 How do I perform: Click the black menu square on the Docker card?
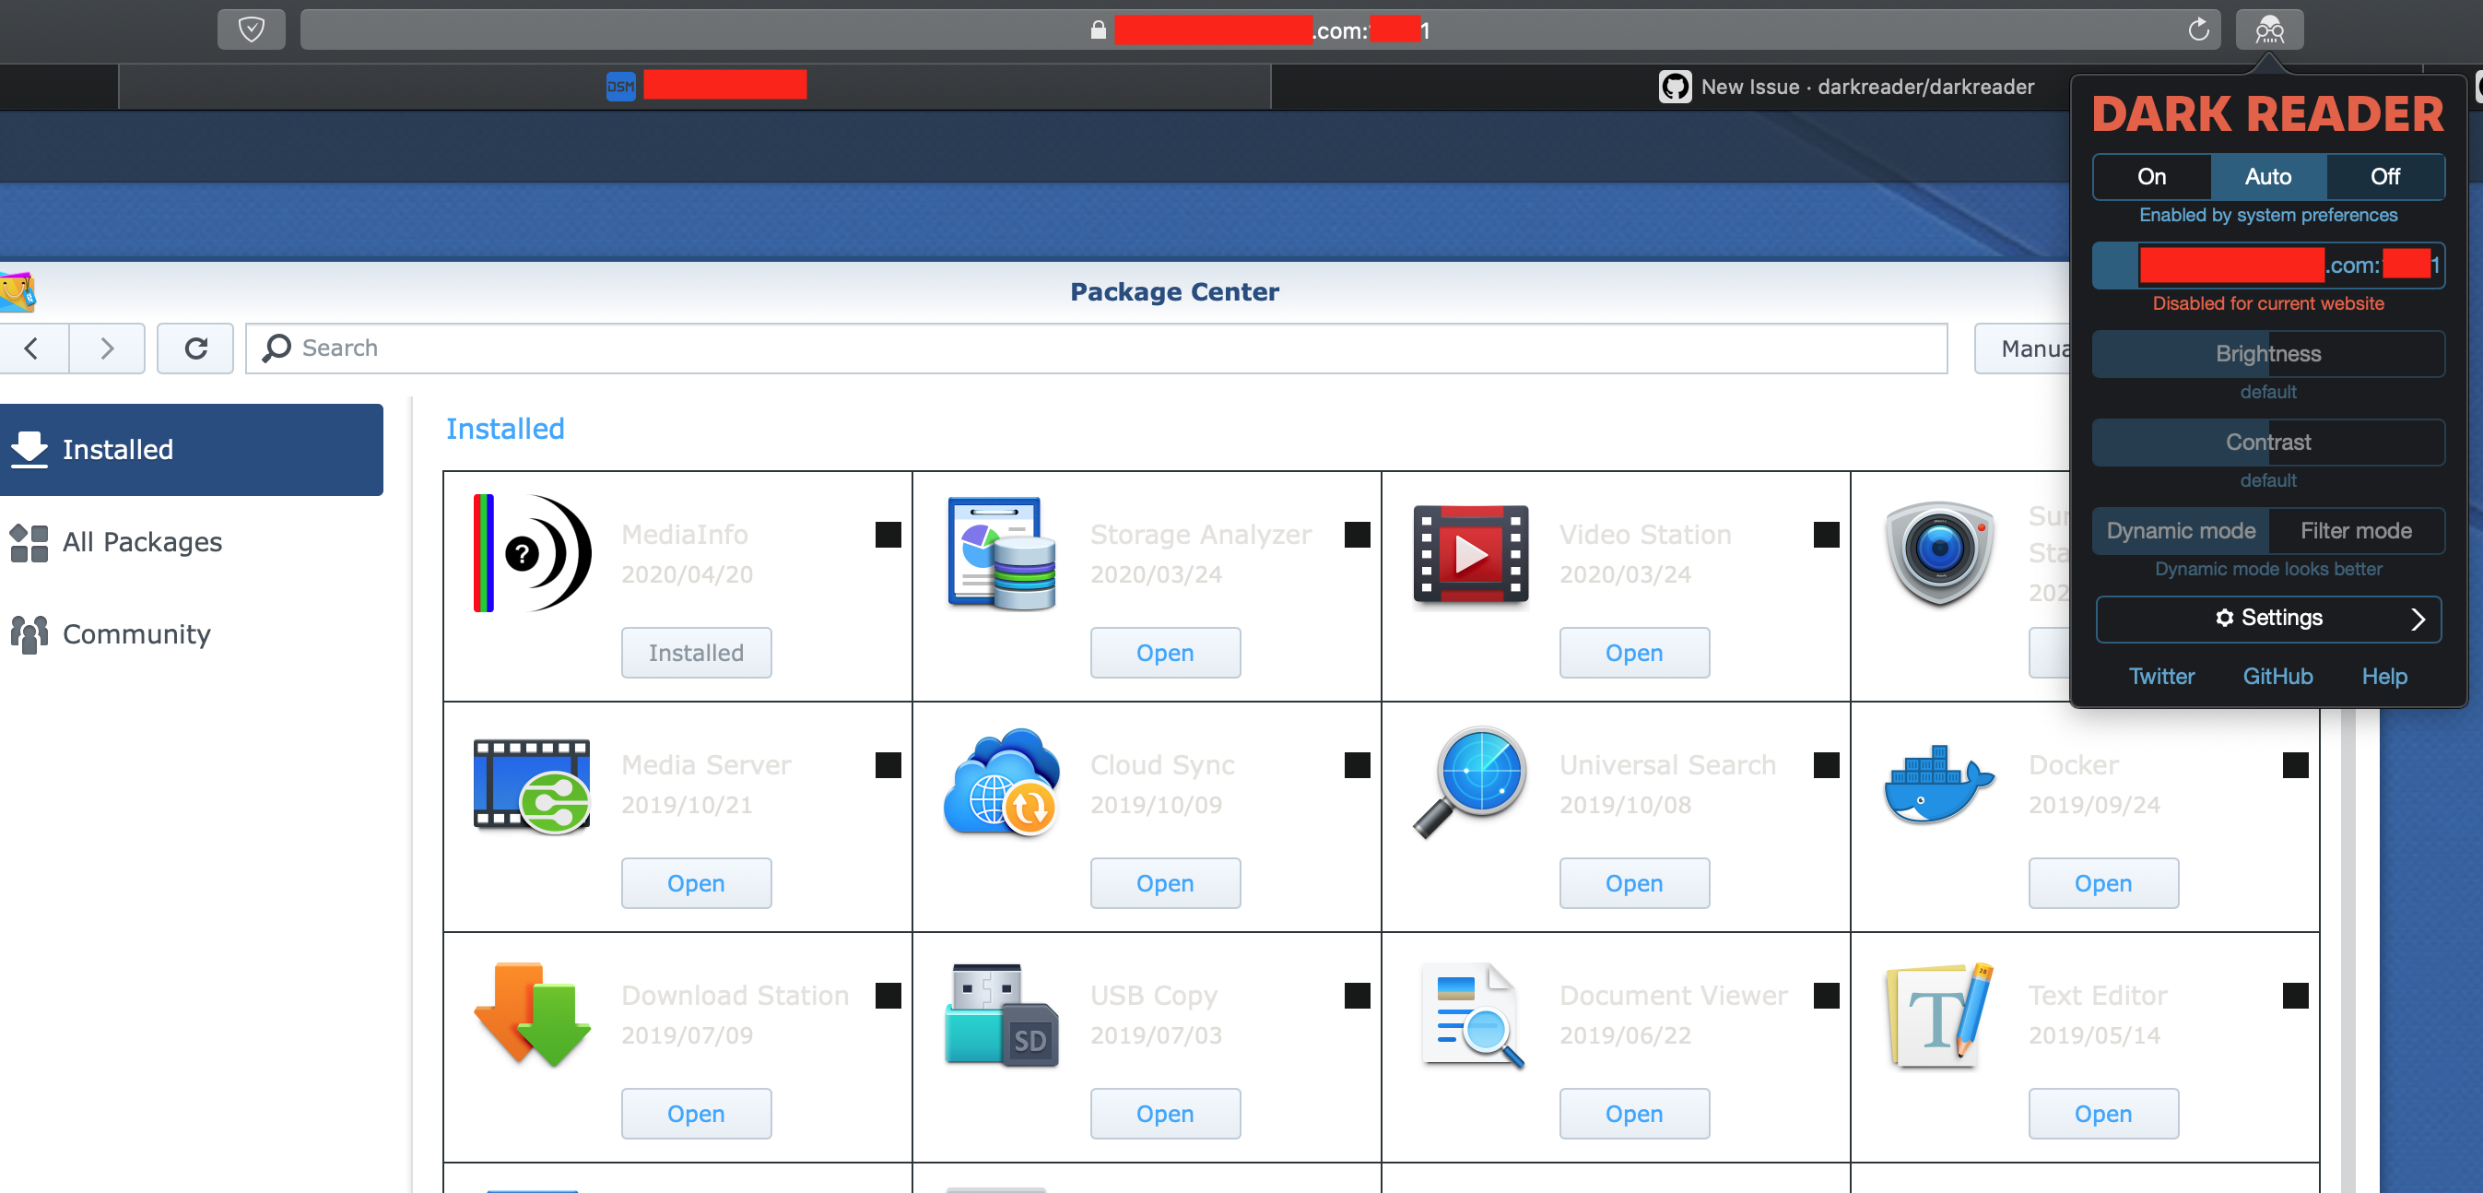click(x=2296, y=765)
